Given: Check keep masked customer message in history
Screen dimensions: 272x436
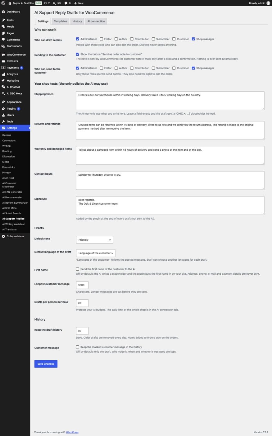Looking at the screenshot, I should point(78,347).
